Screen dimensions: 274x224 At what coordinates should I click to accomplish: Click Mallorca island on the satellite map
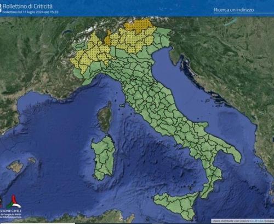click(15, 167)
